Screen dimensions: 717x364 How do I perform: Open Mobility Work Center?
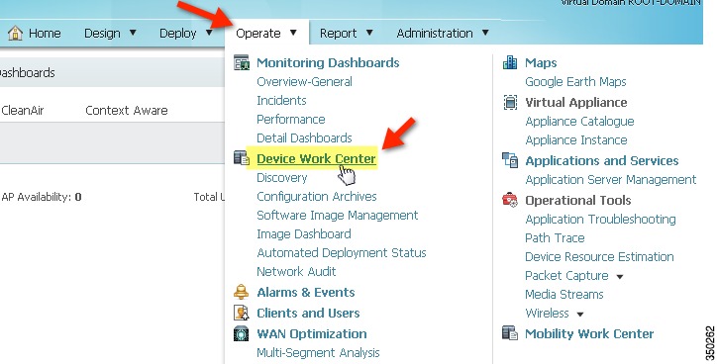click(x=589, y=334)
